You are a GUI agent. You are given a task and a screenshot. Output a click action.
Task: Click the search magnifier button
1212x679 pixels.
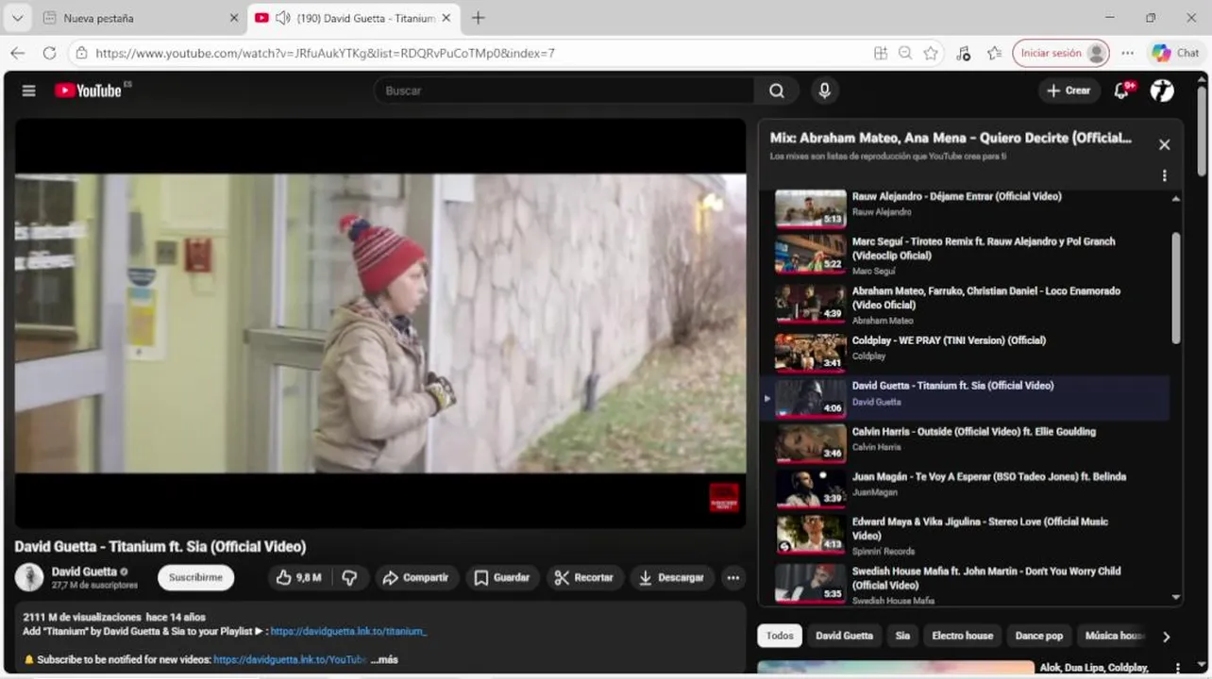point(777,91)
